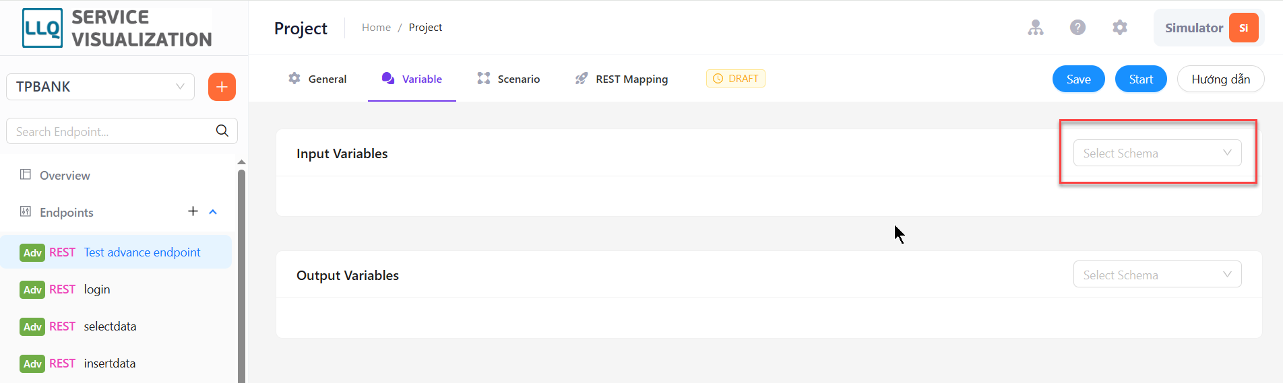Click the Project breadcrumb item
The width and height of the screenshot is (1283, 383).
click(425, 28)
